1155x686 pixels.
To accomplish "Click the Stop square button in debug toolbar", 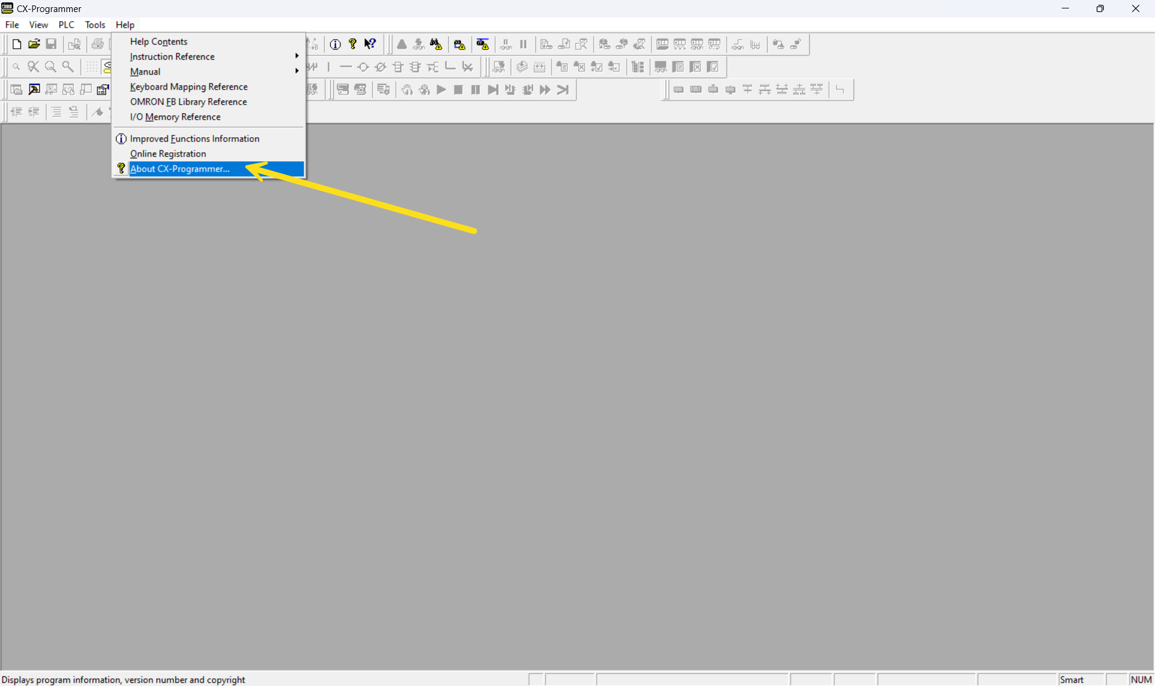I will coord(458,90).
